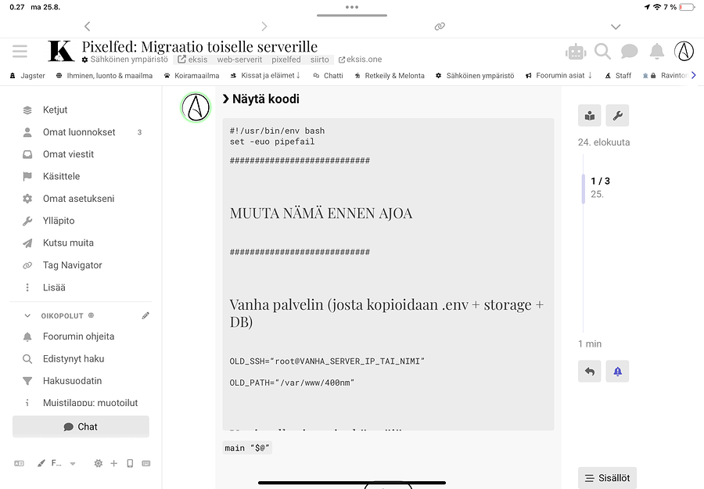Open three-dot multitasking menu at top
The image size is (704, 489).
pos(352,7)
